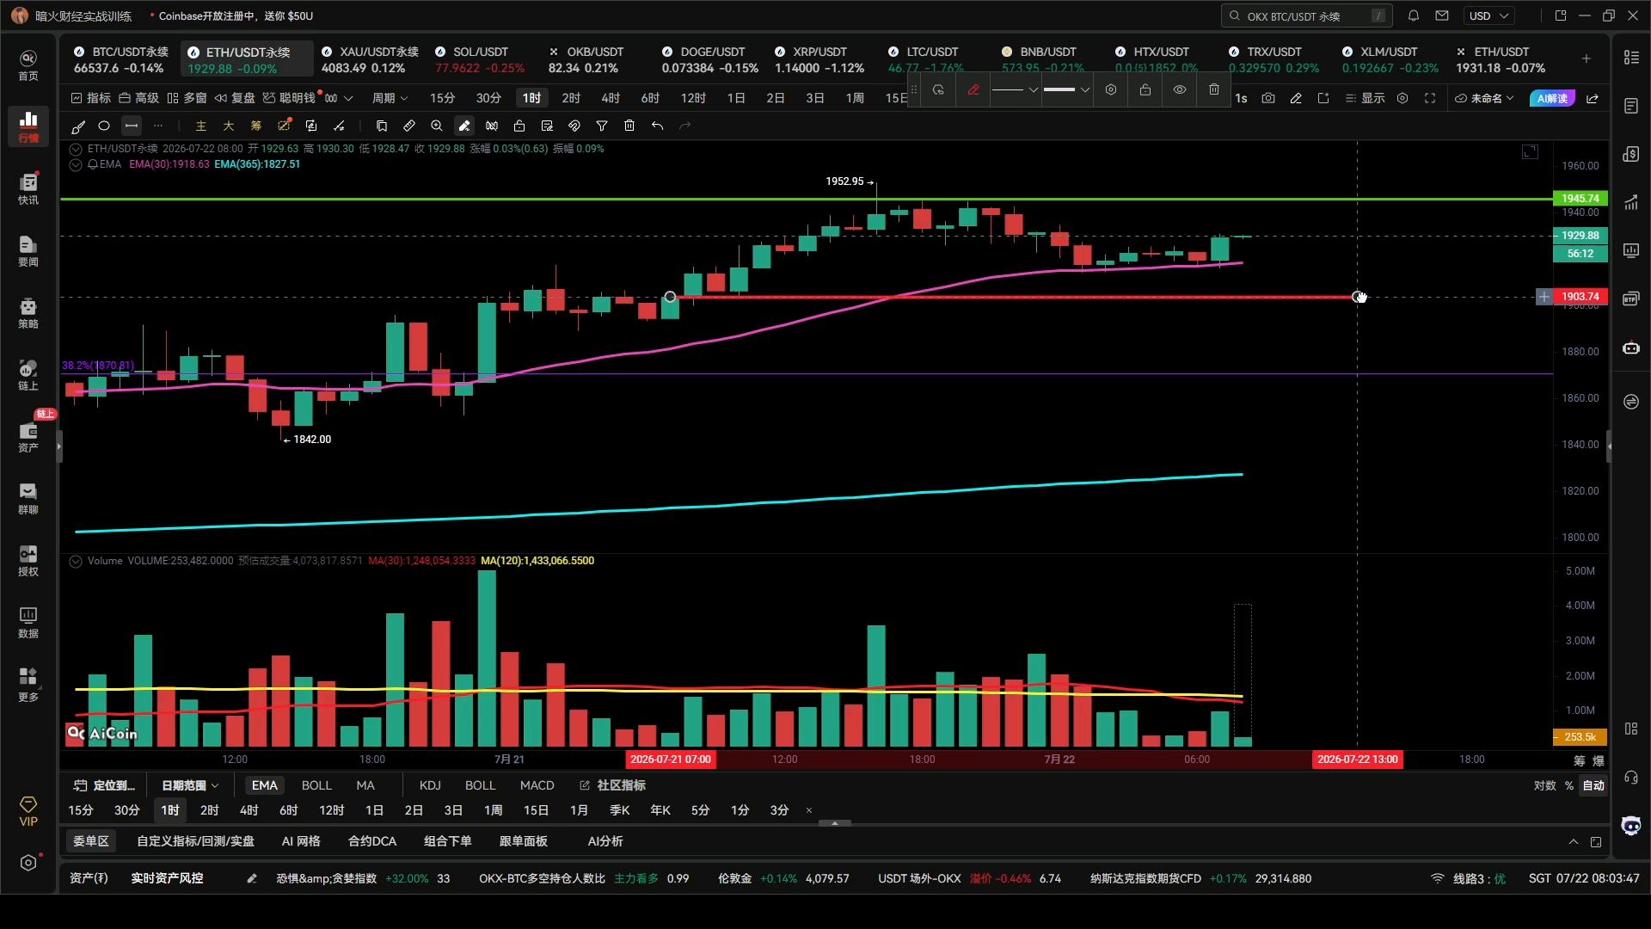This screenshot has height=929, width=1651.
Task: Add a new symbol tab with plus
Action: [x=1587, y=58]
